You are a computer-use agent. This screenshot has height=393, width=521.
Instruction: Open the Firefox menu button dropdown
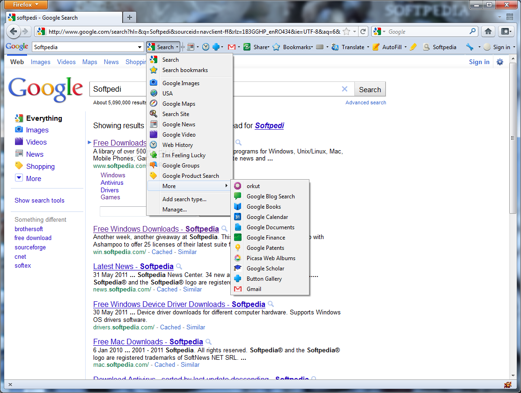click(x=26, y=5)
